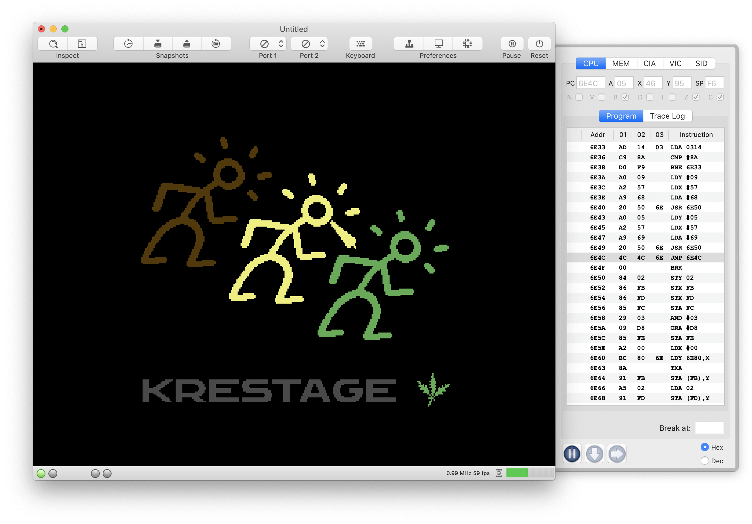The height and width of the screenshot is (524, 752).
Task: Open the Port 2 device dropdown
Action: click(309, 44)
